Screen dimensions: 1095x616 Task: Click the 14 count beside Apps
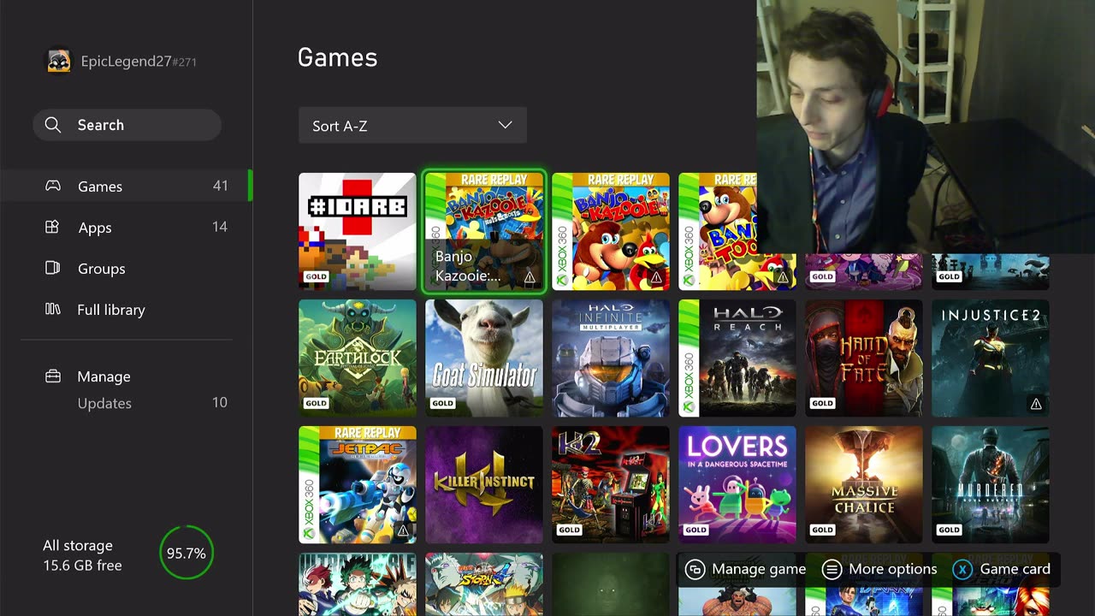220,227
